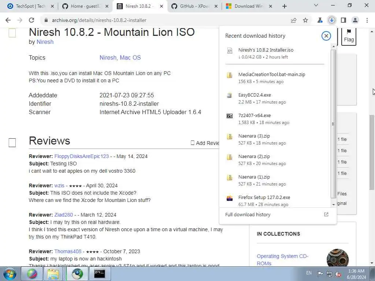Toggle the downloads toolbar icon
Screen dimensions: 375x281
coord(331,20)
